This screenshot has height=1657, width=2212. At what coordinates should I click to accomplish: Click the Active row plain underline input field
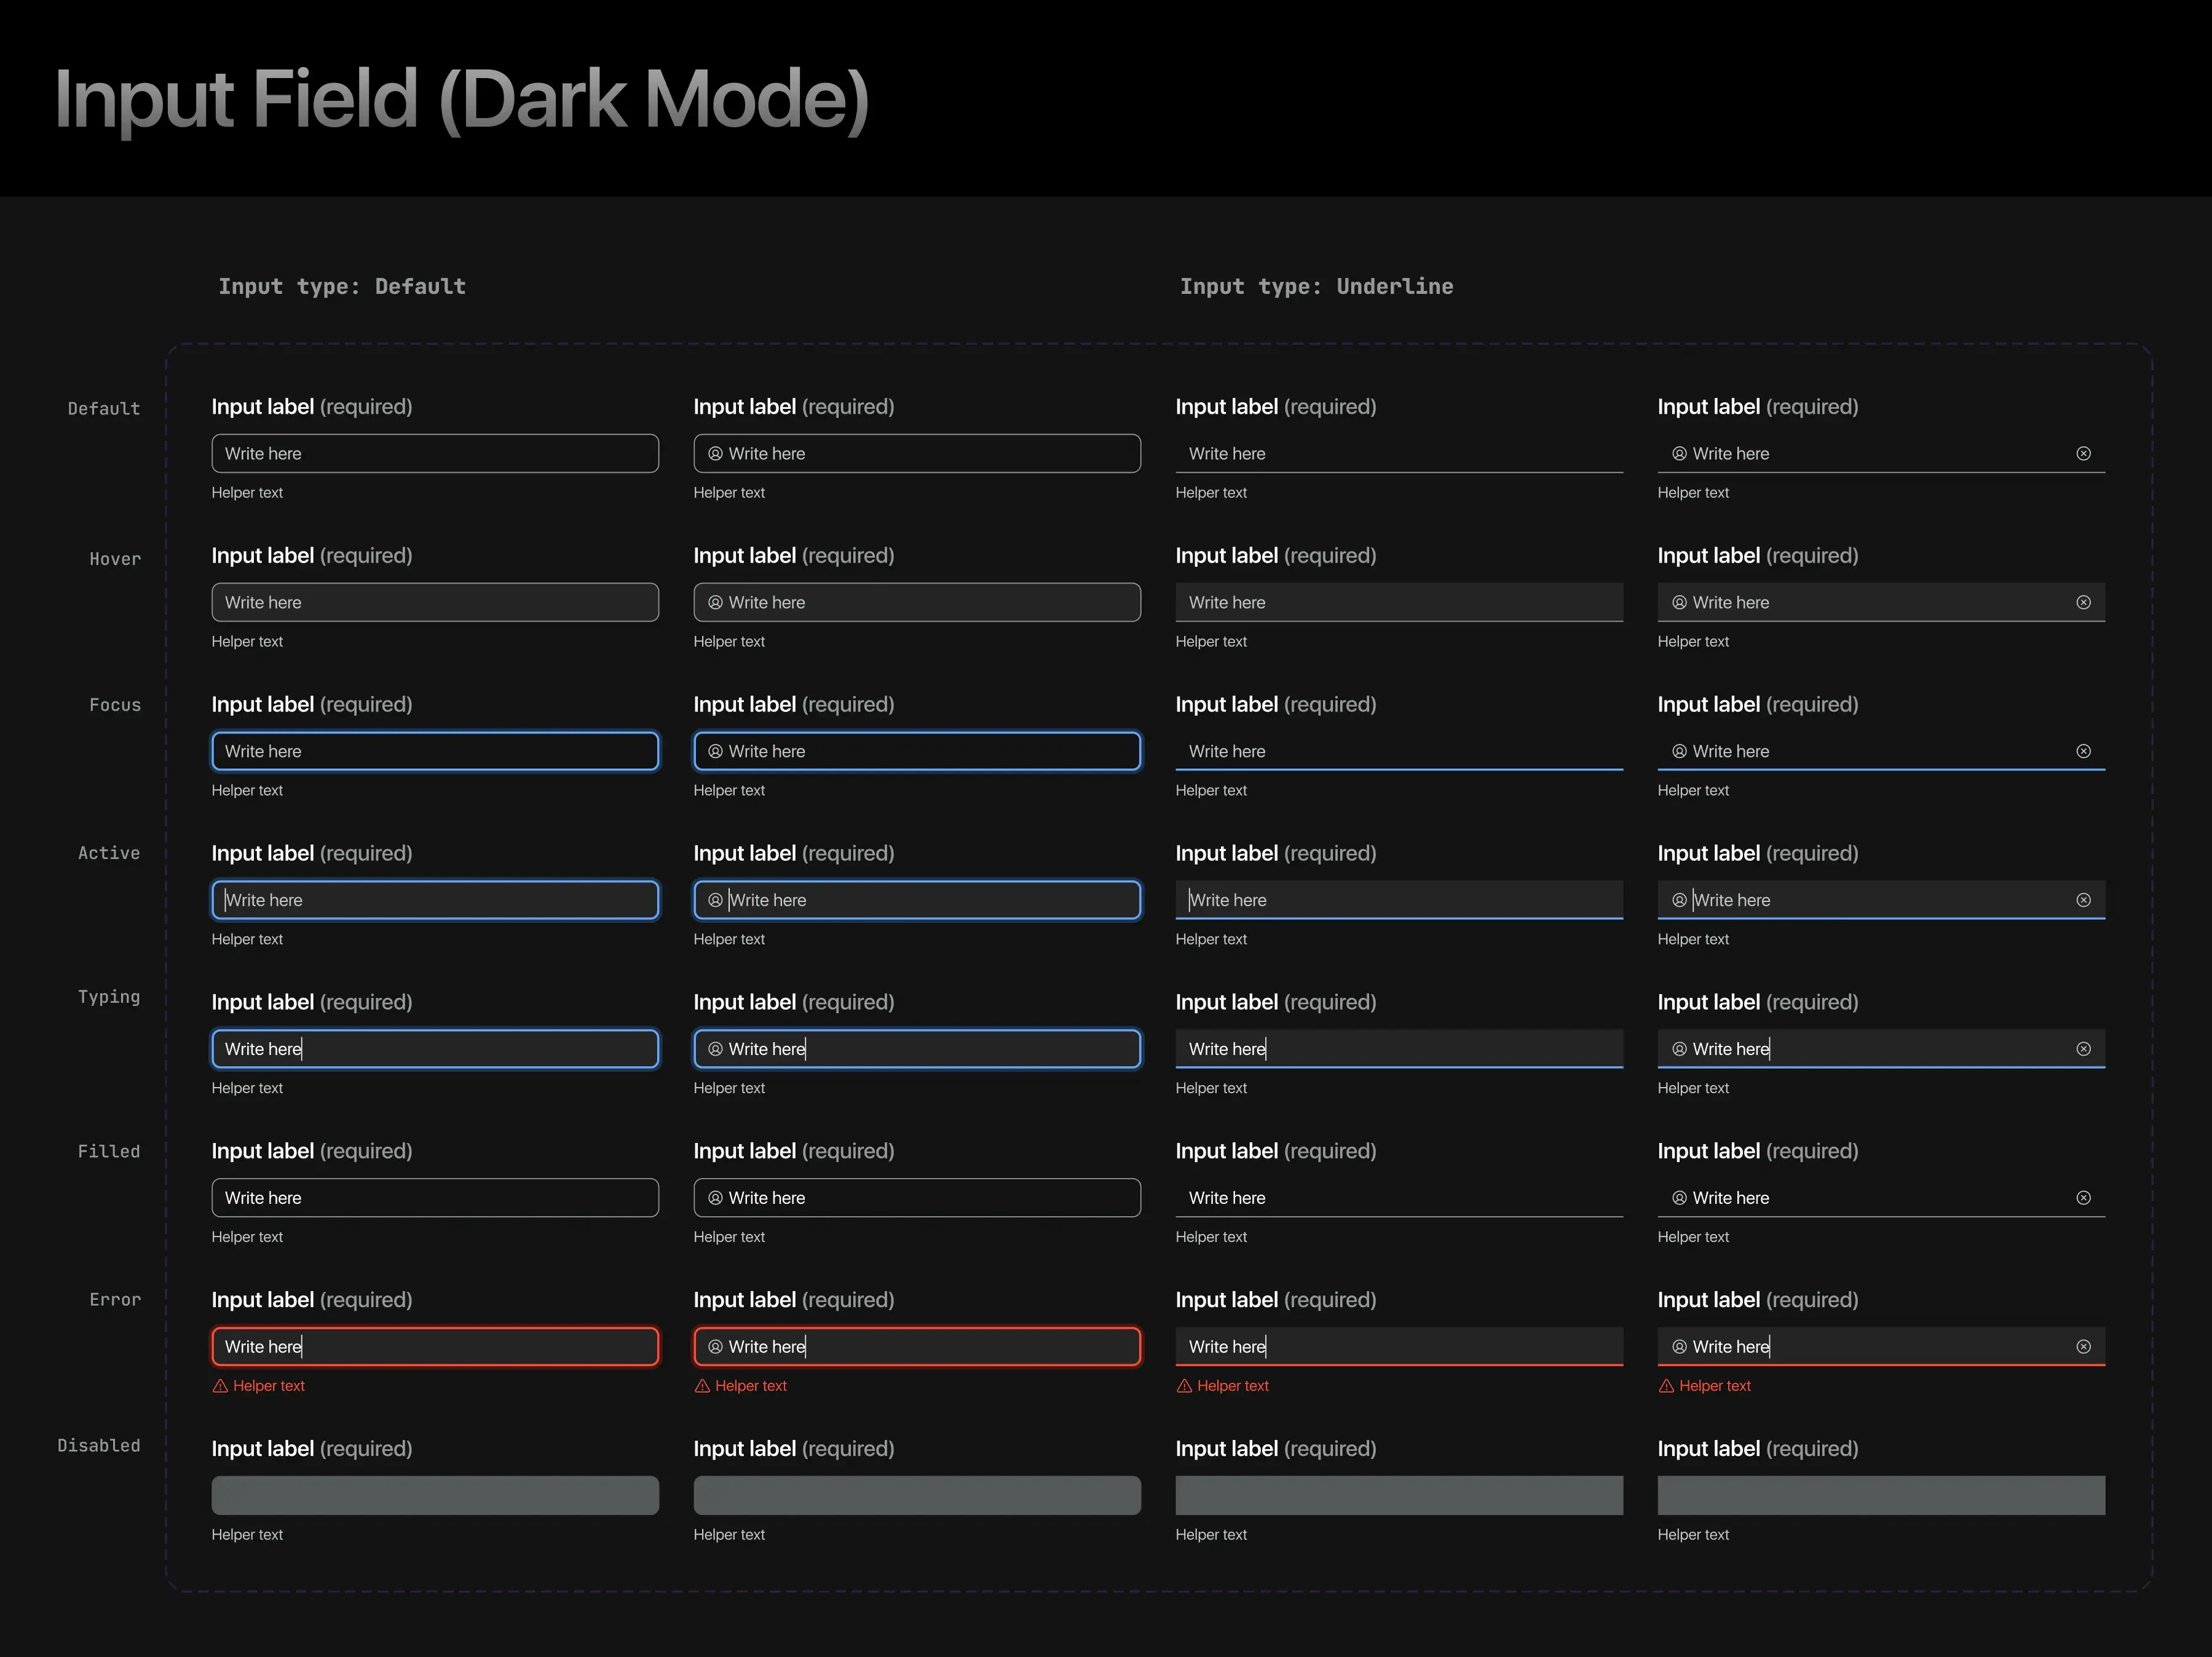pyautogui.click(x=1399, y=900)
